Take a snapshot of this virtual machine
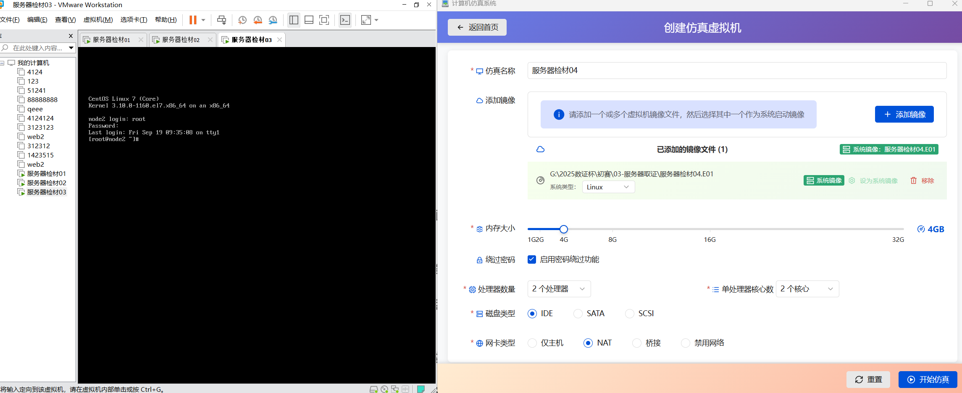The image size is (962, 393). pos(242,20)
